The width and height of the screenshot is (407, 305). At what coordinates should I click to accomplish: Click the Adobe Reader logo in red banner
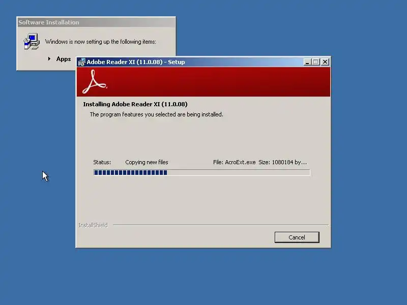coord(95,82)
